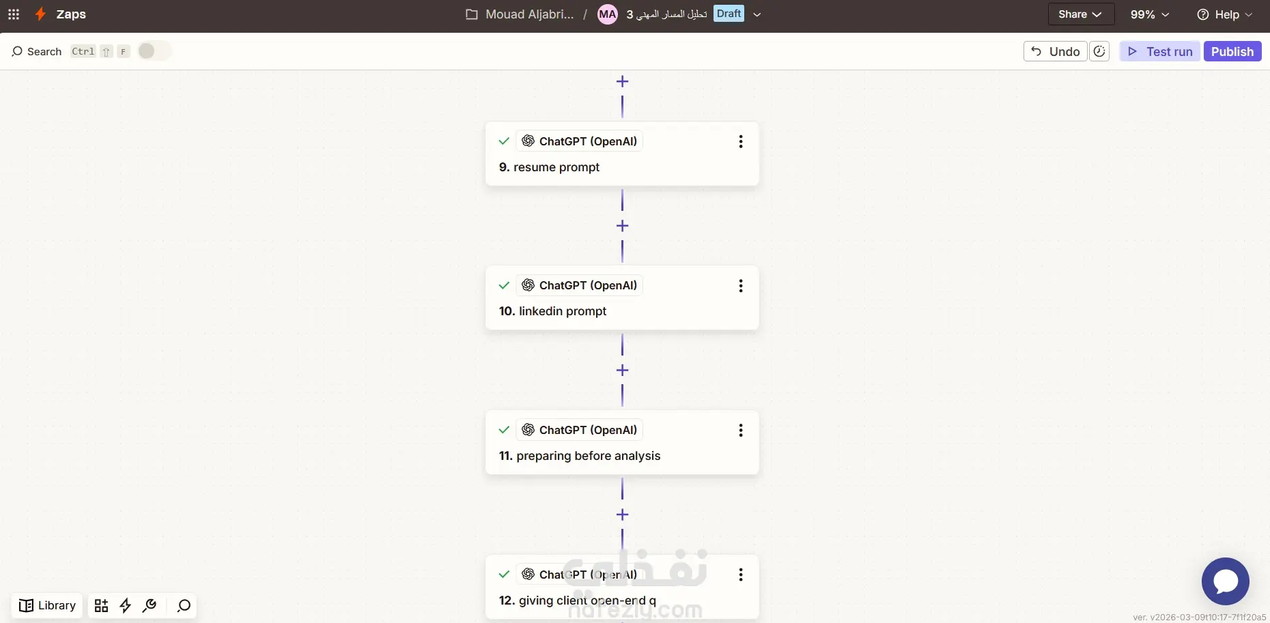The height and width of the screenshot is (623, 1270).
Task: Open the wrench tools icon in bottom toolbar
Action: coord(150,606)
